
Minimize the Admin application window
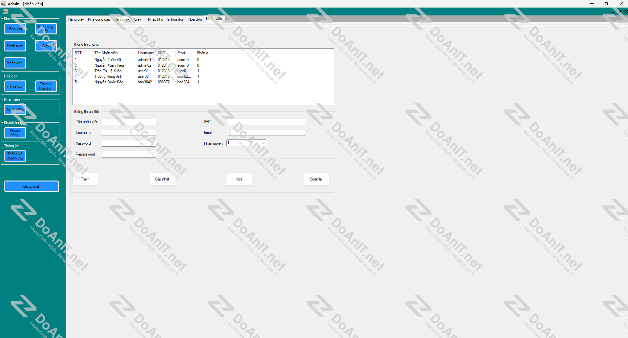click(592, 4)
